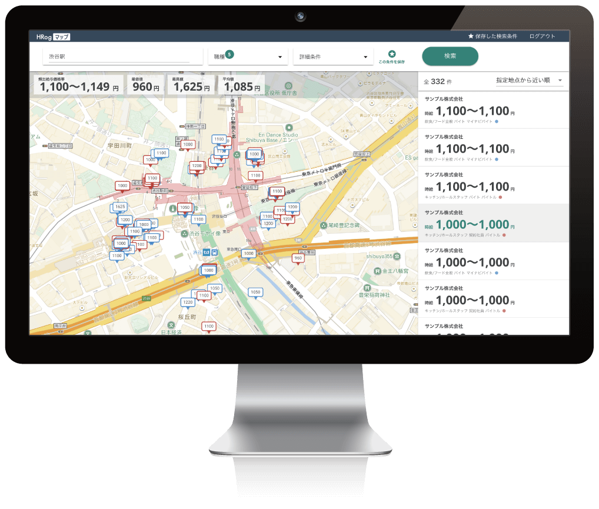Click the HRog マップ logo

pos(53,36)
